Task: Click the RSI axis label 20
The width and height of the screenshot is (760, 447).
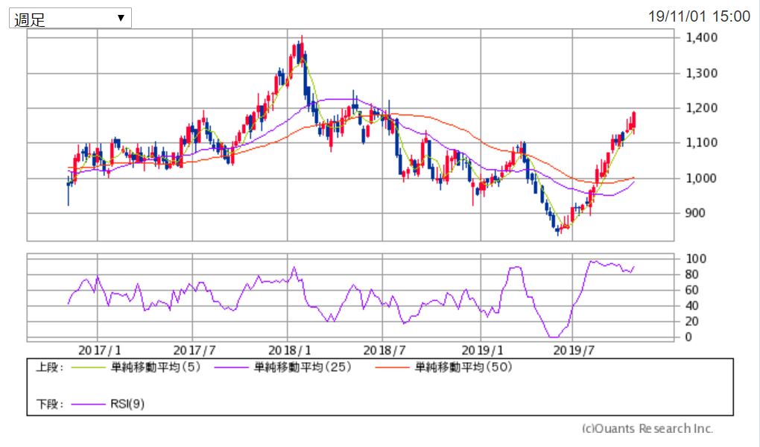Action: [x=692, y=321]
